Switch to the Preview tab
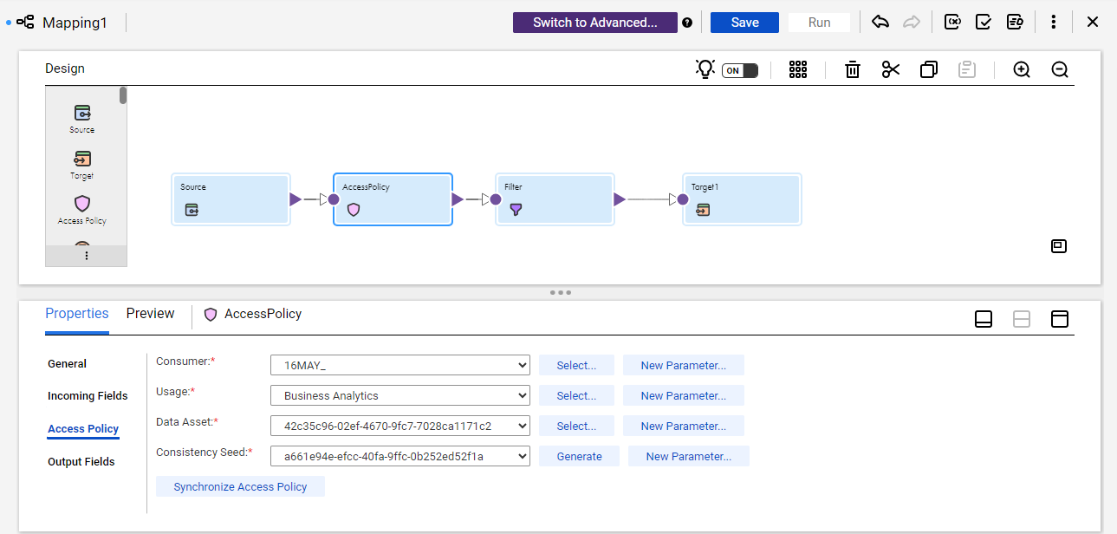Viewport: 1117px width, 534px height. coord(151,314)
